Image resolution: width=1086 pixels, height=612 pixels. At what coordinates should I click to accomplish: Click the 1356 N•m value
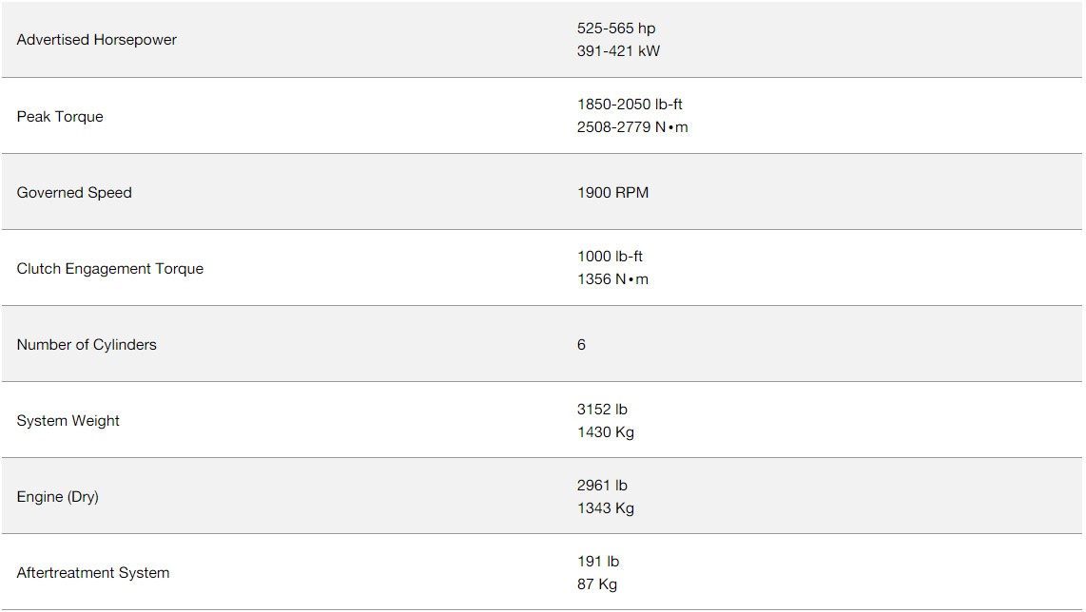click(612, 279)
